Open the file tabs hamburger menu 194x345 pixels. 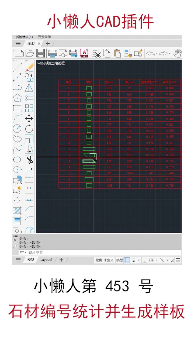(18, 44)
